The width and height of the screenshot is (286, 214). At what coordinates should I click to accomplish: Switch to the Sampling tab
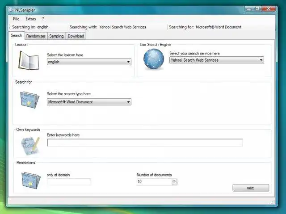pos(56,36)
